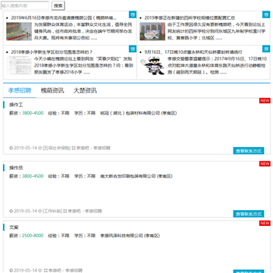
Task: Click 荐 badge on bridge closure article
Action: (266, 49)
